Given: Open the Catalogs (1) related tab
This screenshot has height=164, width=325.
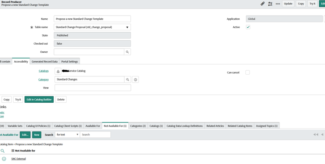Looking at the screenshot, I should [156, 126].
